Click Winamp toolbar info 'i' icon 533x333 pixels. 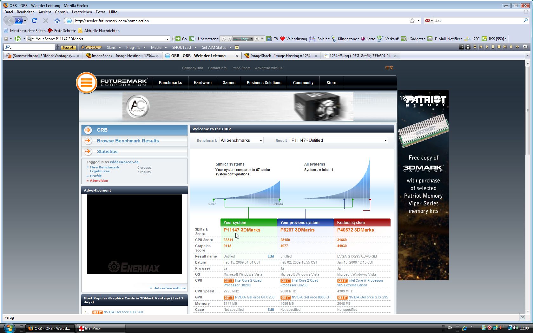(468, 47)
